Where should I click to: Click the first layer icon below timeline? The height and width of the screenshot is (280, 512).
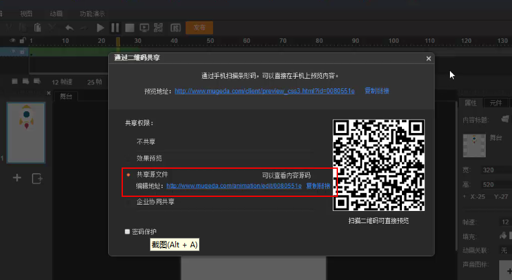point(15,81)
